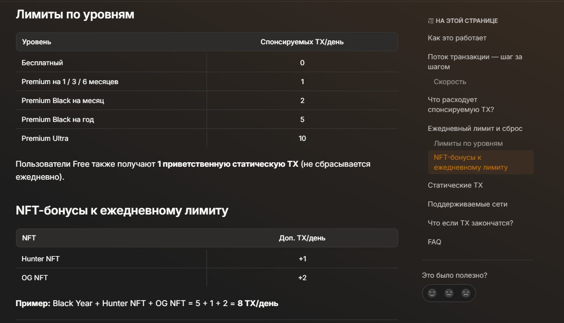This screenshot has width=564, height=323.
Task: Jump to the Скорость subsection
Action: coord(450,82)
